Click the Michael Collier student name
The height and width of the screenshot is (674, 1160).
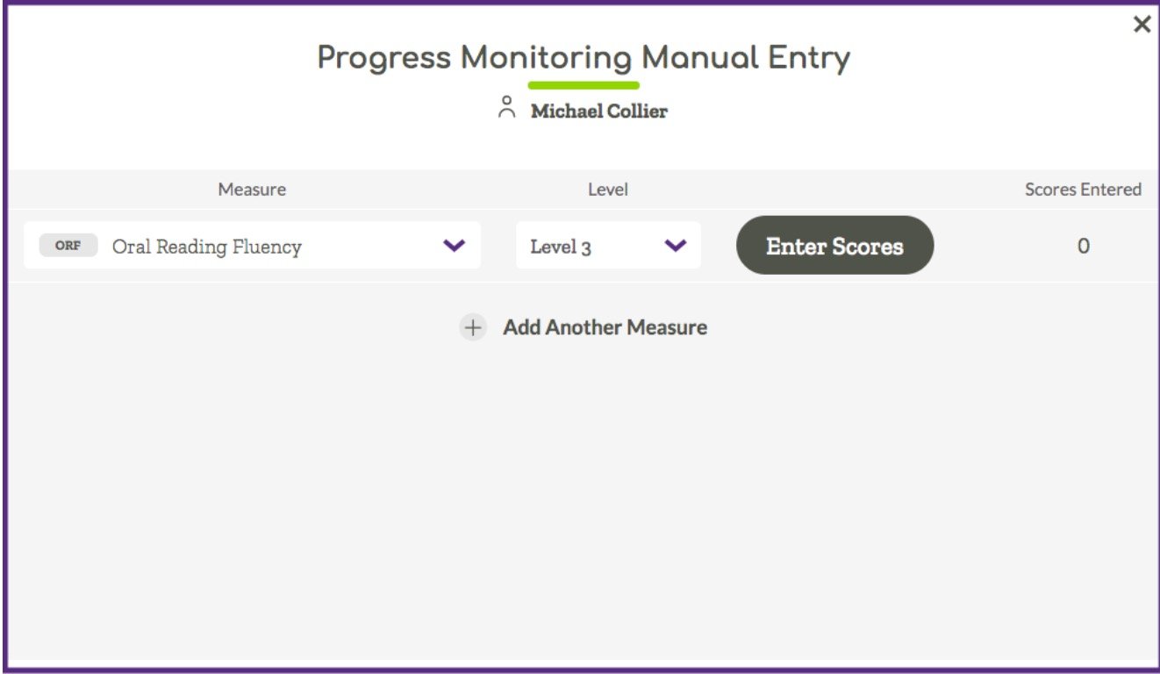point(599,111)
